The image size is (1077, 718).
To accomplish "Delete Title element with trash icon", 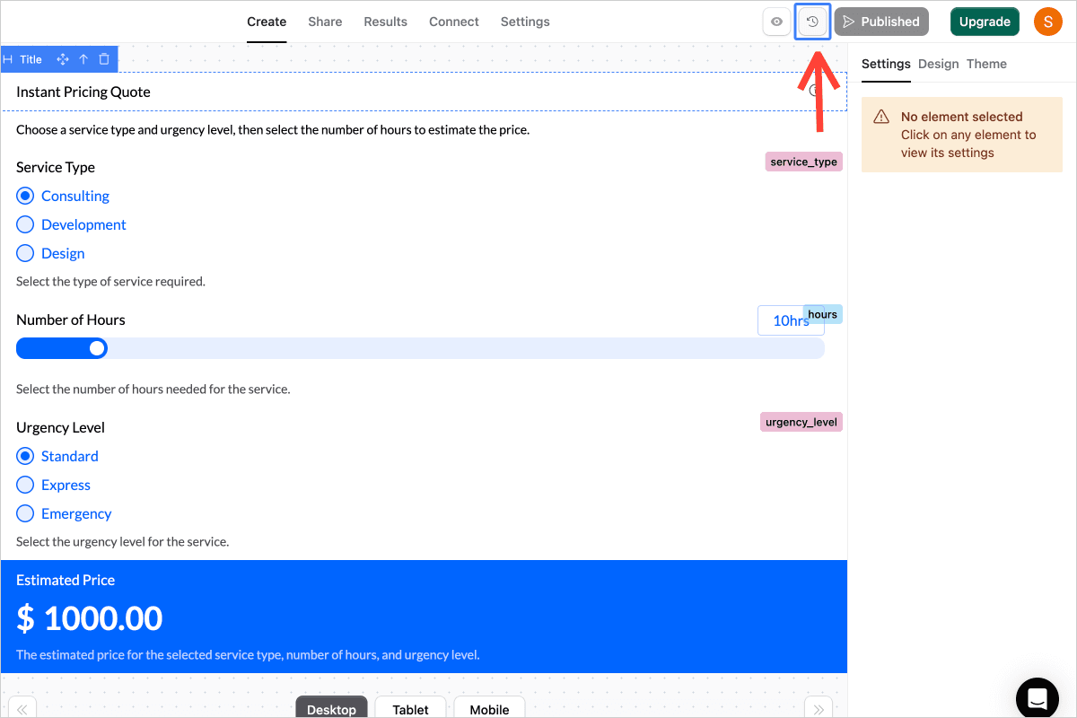I will click(104, 59).
